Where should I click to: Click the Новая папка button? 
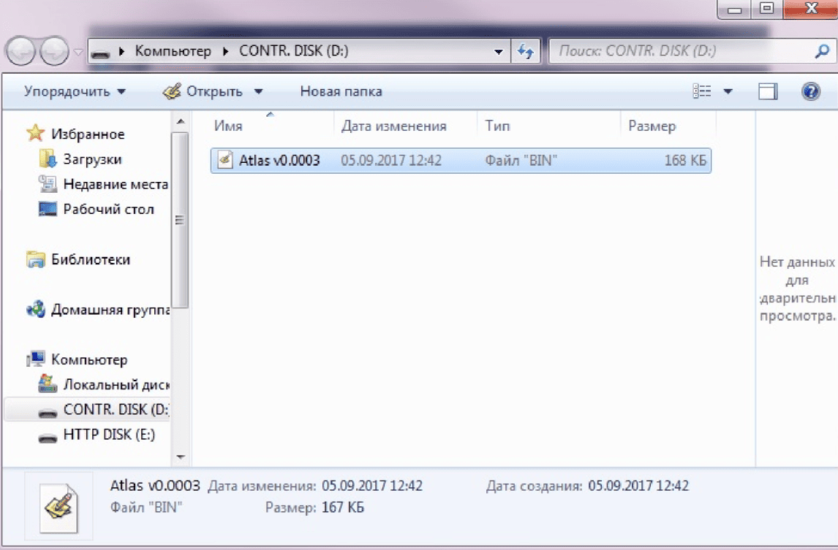341,91
